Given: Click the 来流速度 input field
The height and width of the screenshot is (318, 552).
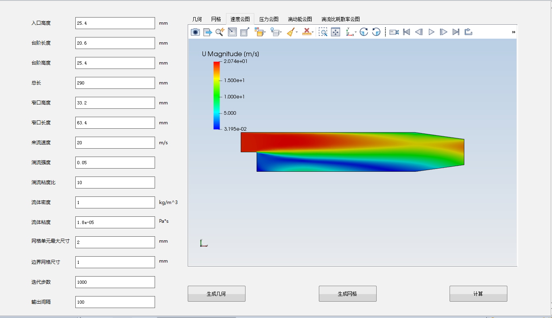Looking at the screenshot, I should tap(115, 143).
